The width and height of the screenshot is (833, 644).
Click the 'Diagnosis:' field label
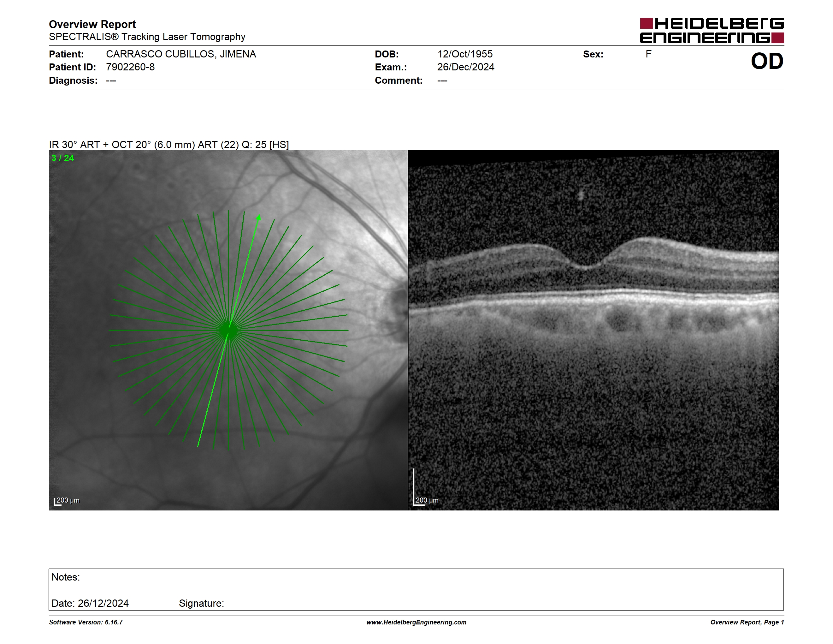(x=73, y=80)
